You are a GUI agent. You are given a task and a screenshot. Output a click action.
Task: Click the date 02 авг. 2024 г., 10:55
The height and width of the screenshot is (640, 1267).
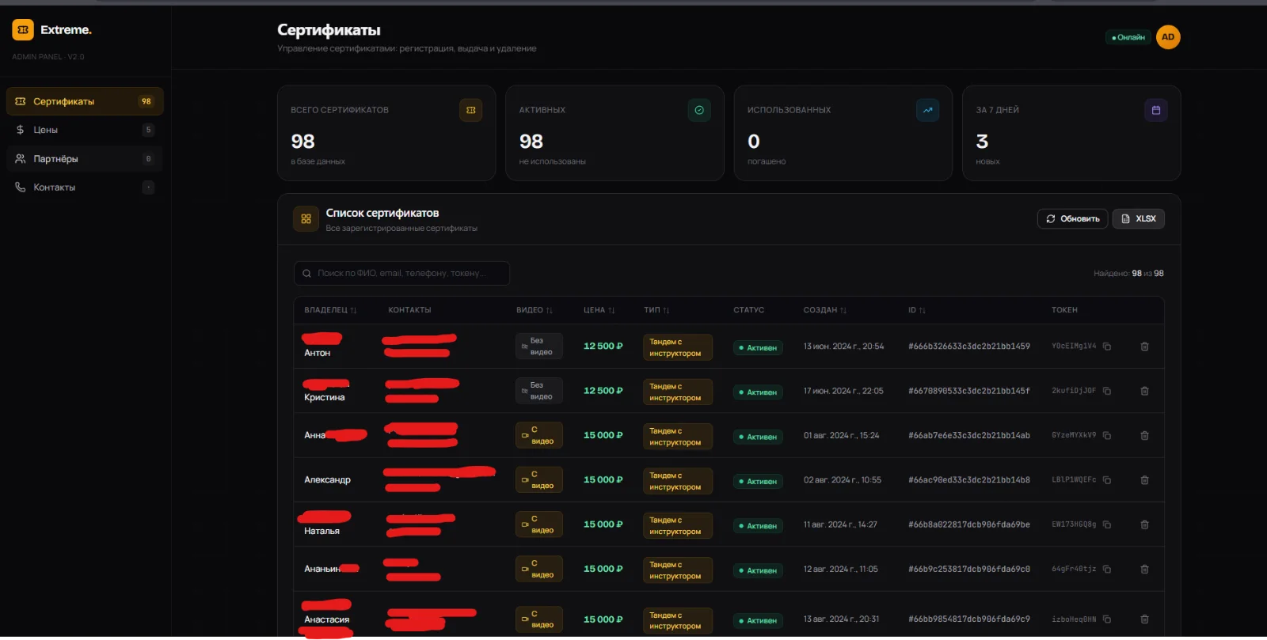(x=843, y=480)
